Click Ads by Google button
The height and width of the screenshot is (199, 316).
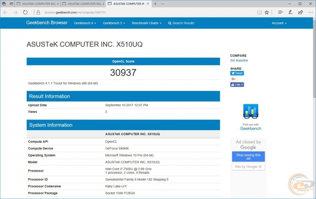tap(248, 167)
